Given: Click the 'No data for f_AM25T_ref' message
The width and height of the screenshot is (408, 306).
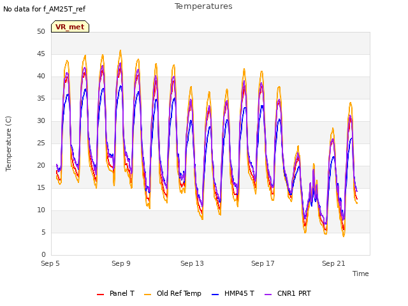Looking at the screenshot, I should (44, 9).
